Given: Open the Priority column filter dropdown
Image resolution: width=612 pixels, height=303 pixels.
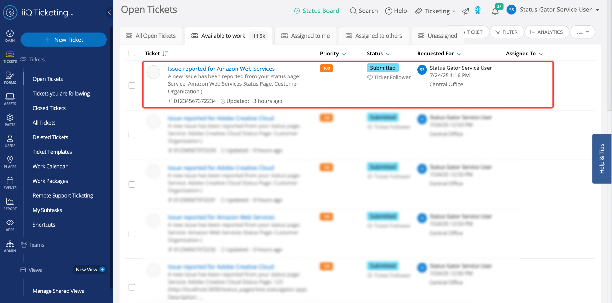Looking at the screenshot, I should tap(344, 54).
